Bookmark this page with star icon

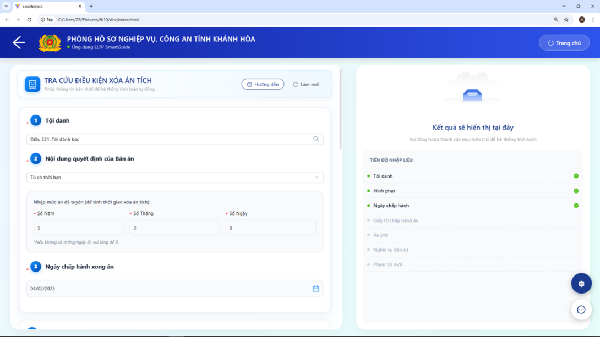566,20
